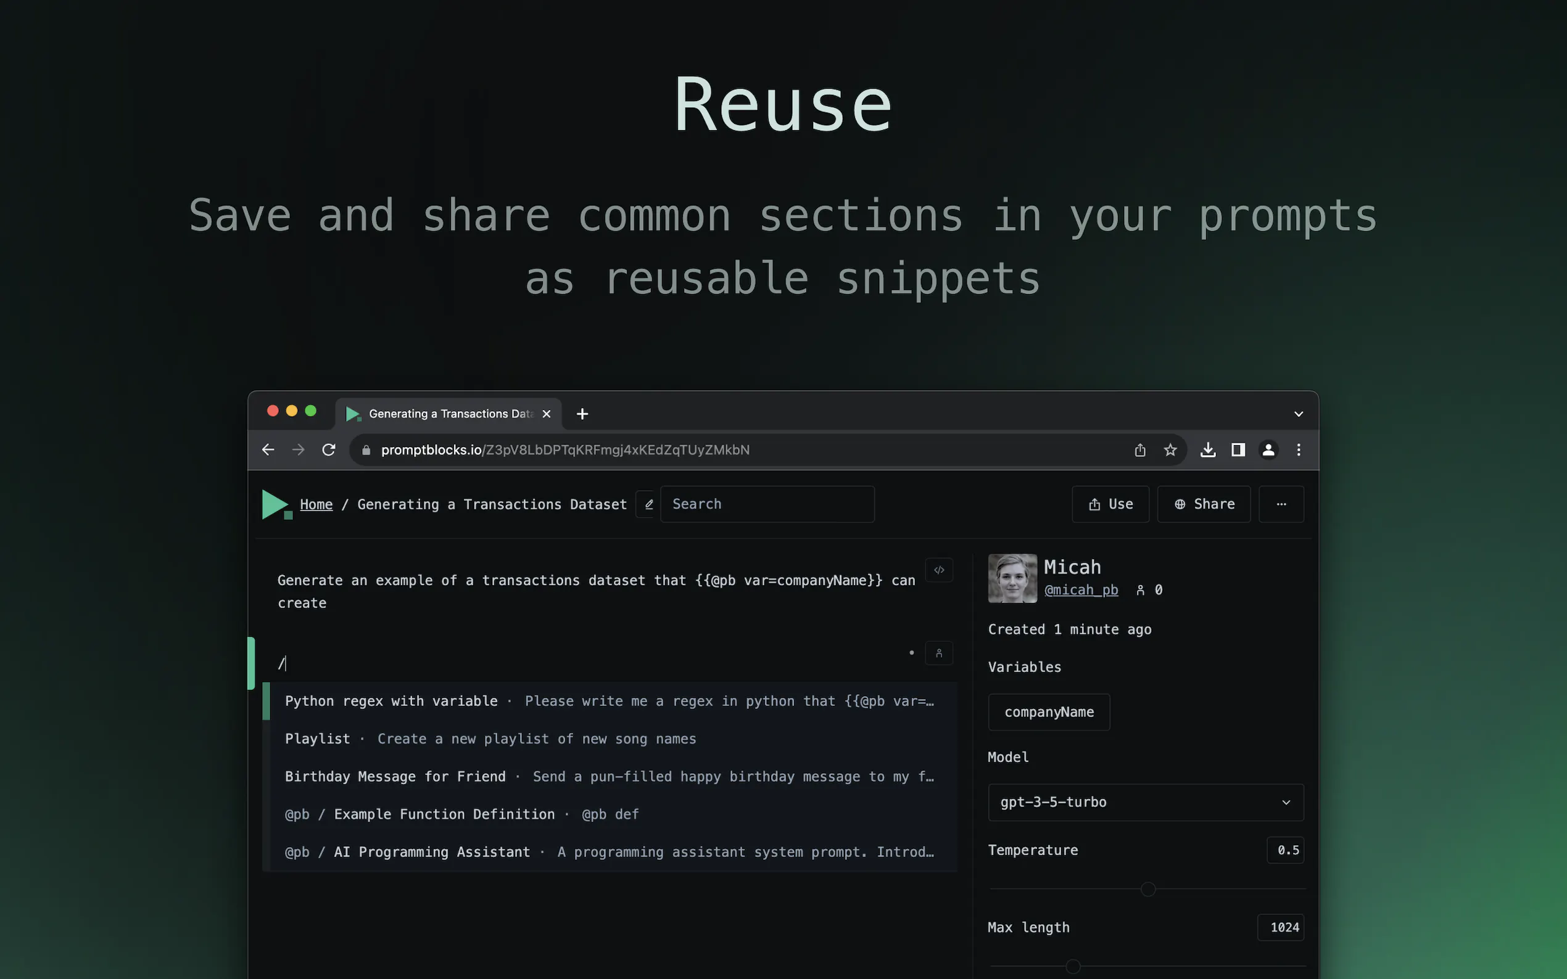Screen dimensions: 1567x979
Task: Open the browser downloads icon
Action: (x=1207, y=450)
